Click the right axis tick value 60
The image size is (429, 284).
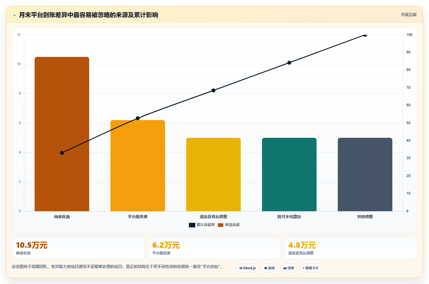408,105
